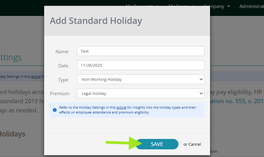The width and height of the screenshot is (264, 157).
Task: Click the blue info icon in the notice
Action: [55, 110]
